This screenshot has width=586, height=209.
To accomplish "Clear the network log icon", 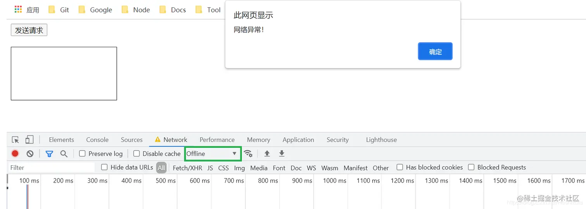I will pyautogui.click(x=30, y=154).
